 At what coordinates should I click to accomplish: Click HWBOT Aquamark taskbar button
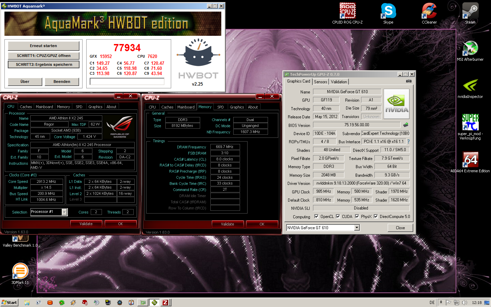[x=154, y=302]
